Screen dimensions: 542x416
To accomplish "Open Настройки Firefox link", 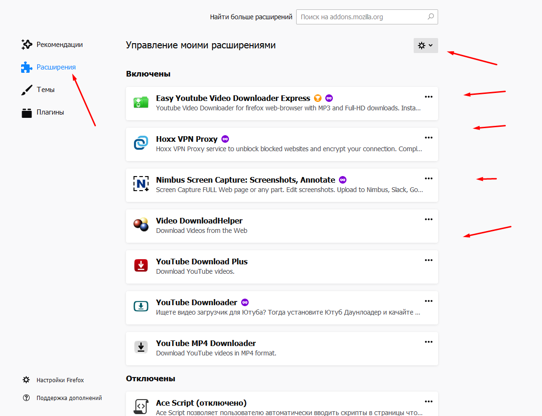I will coord(60,380).
